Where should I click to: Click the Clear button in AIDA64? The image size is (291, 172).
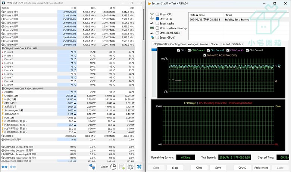pos(199,168)
